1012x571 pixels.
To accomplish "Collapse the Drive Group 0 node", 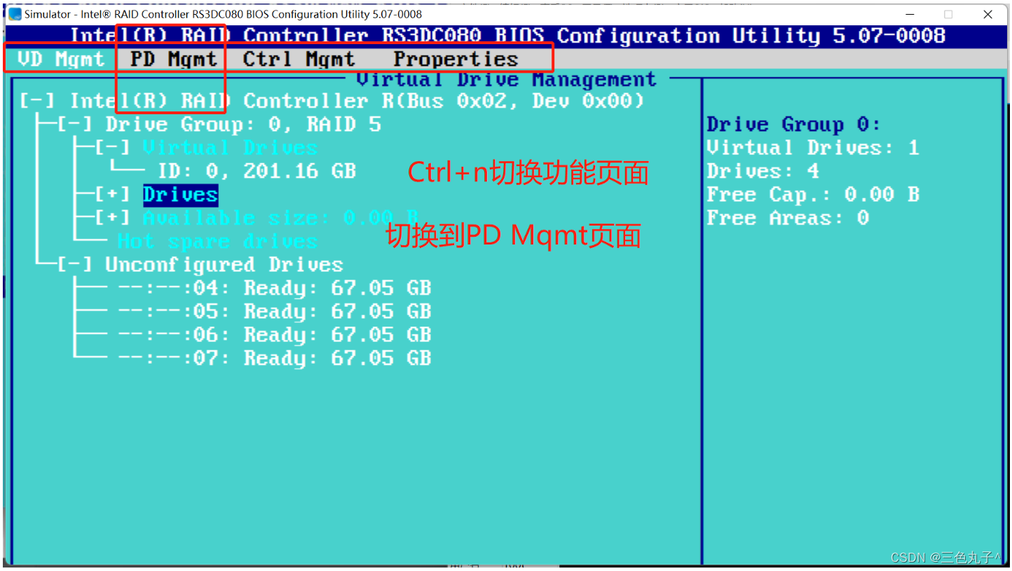I will coord(74,125).
